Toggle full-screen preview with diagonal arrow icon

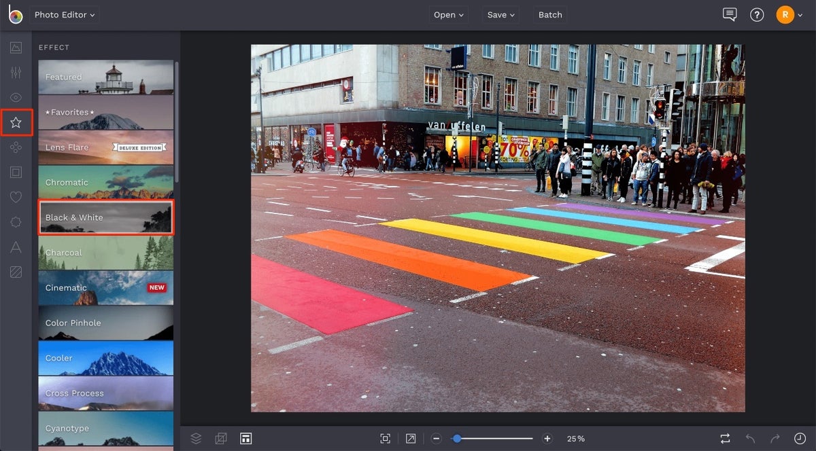click(411, 438)
